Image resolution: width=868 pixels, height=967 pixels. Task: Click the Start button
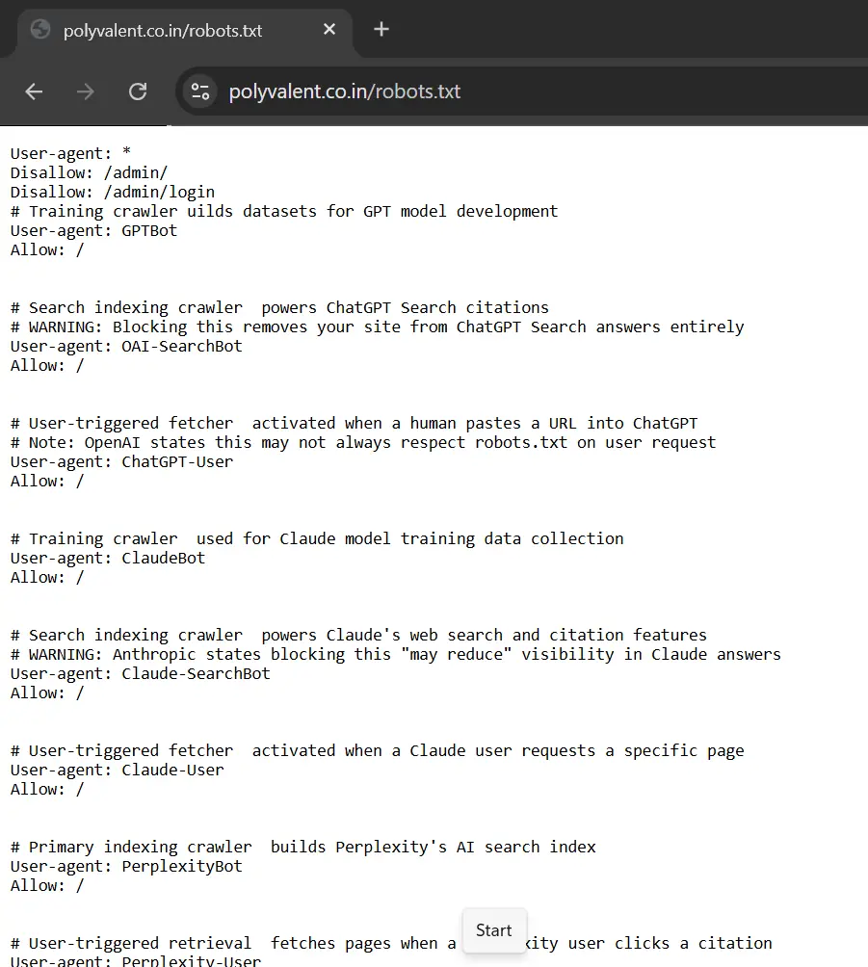(x=494, y=930)
